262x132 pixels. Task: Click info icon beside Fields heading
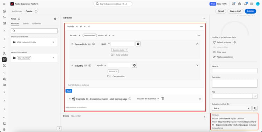pyautogui.click(x=19, y=19)
